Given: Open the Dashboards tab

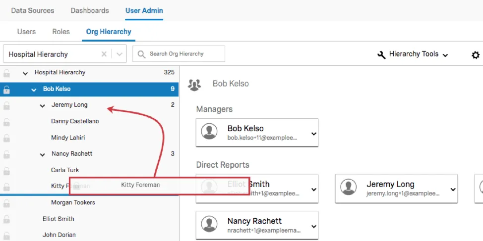Looking at the screenshot, I should click(x=90, y=10).
